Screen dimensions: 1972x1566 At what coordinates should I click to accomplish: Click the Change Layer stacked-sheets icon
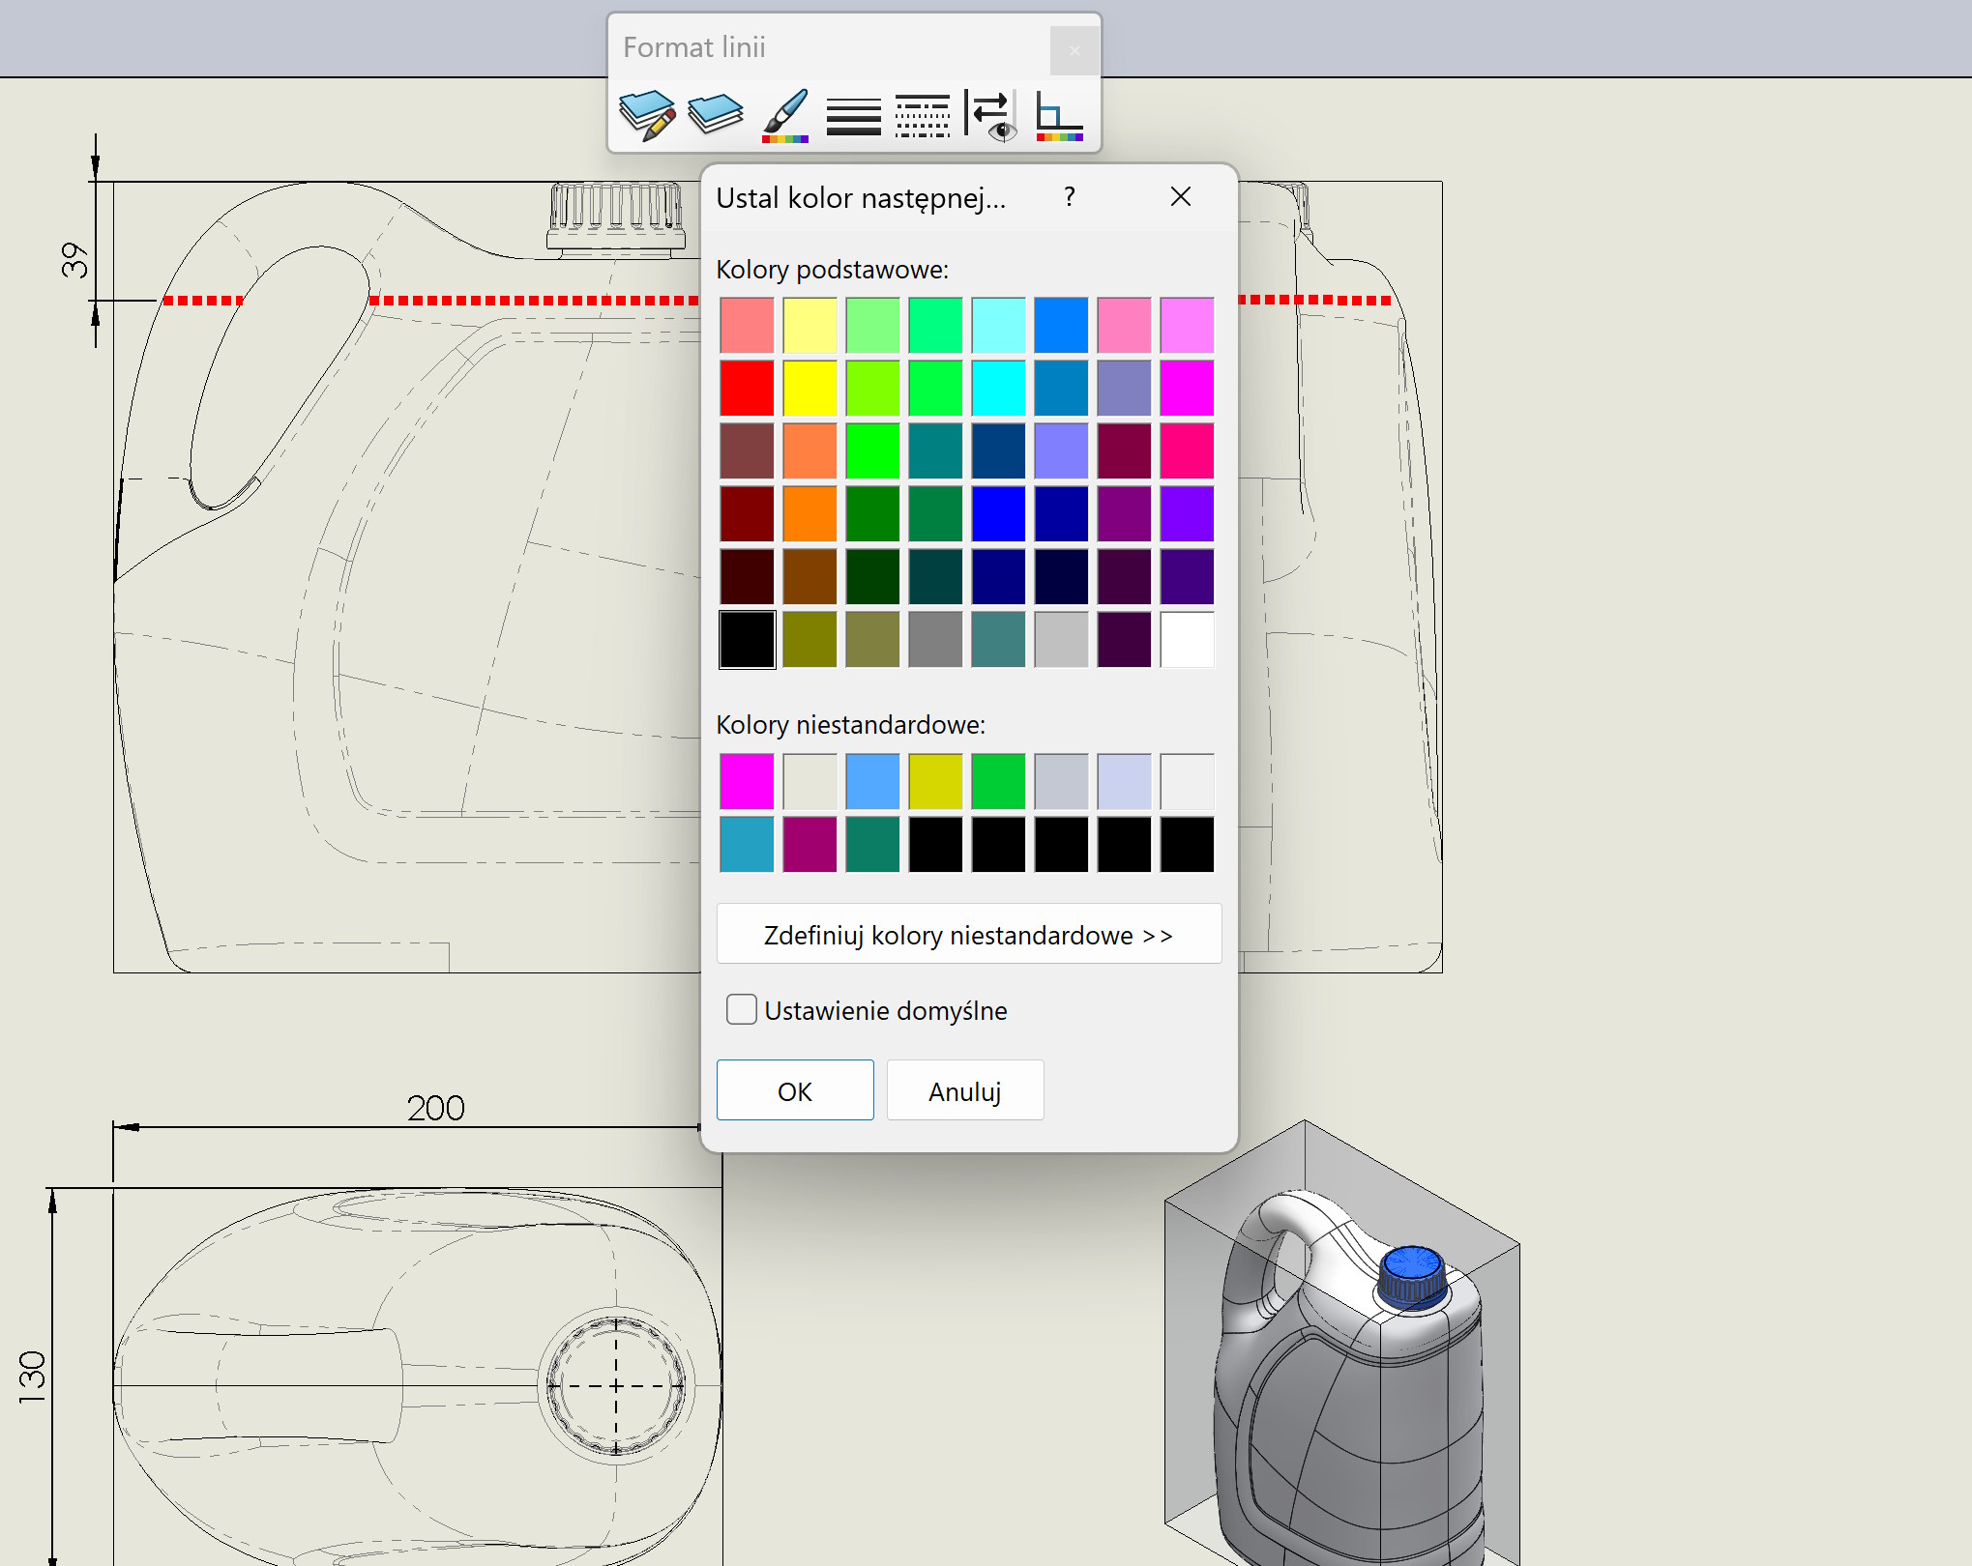coord(715,114)
